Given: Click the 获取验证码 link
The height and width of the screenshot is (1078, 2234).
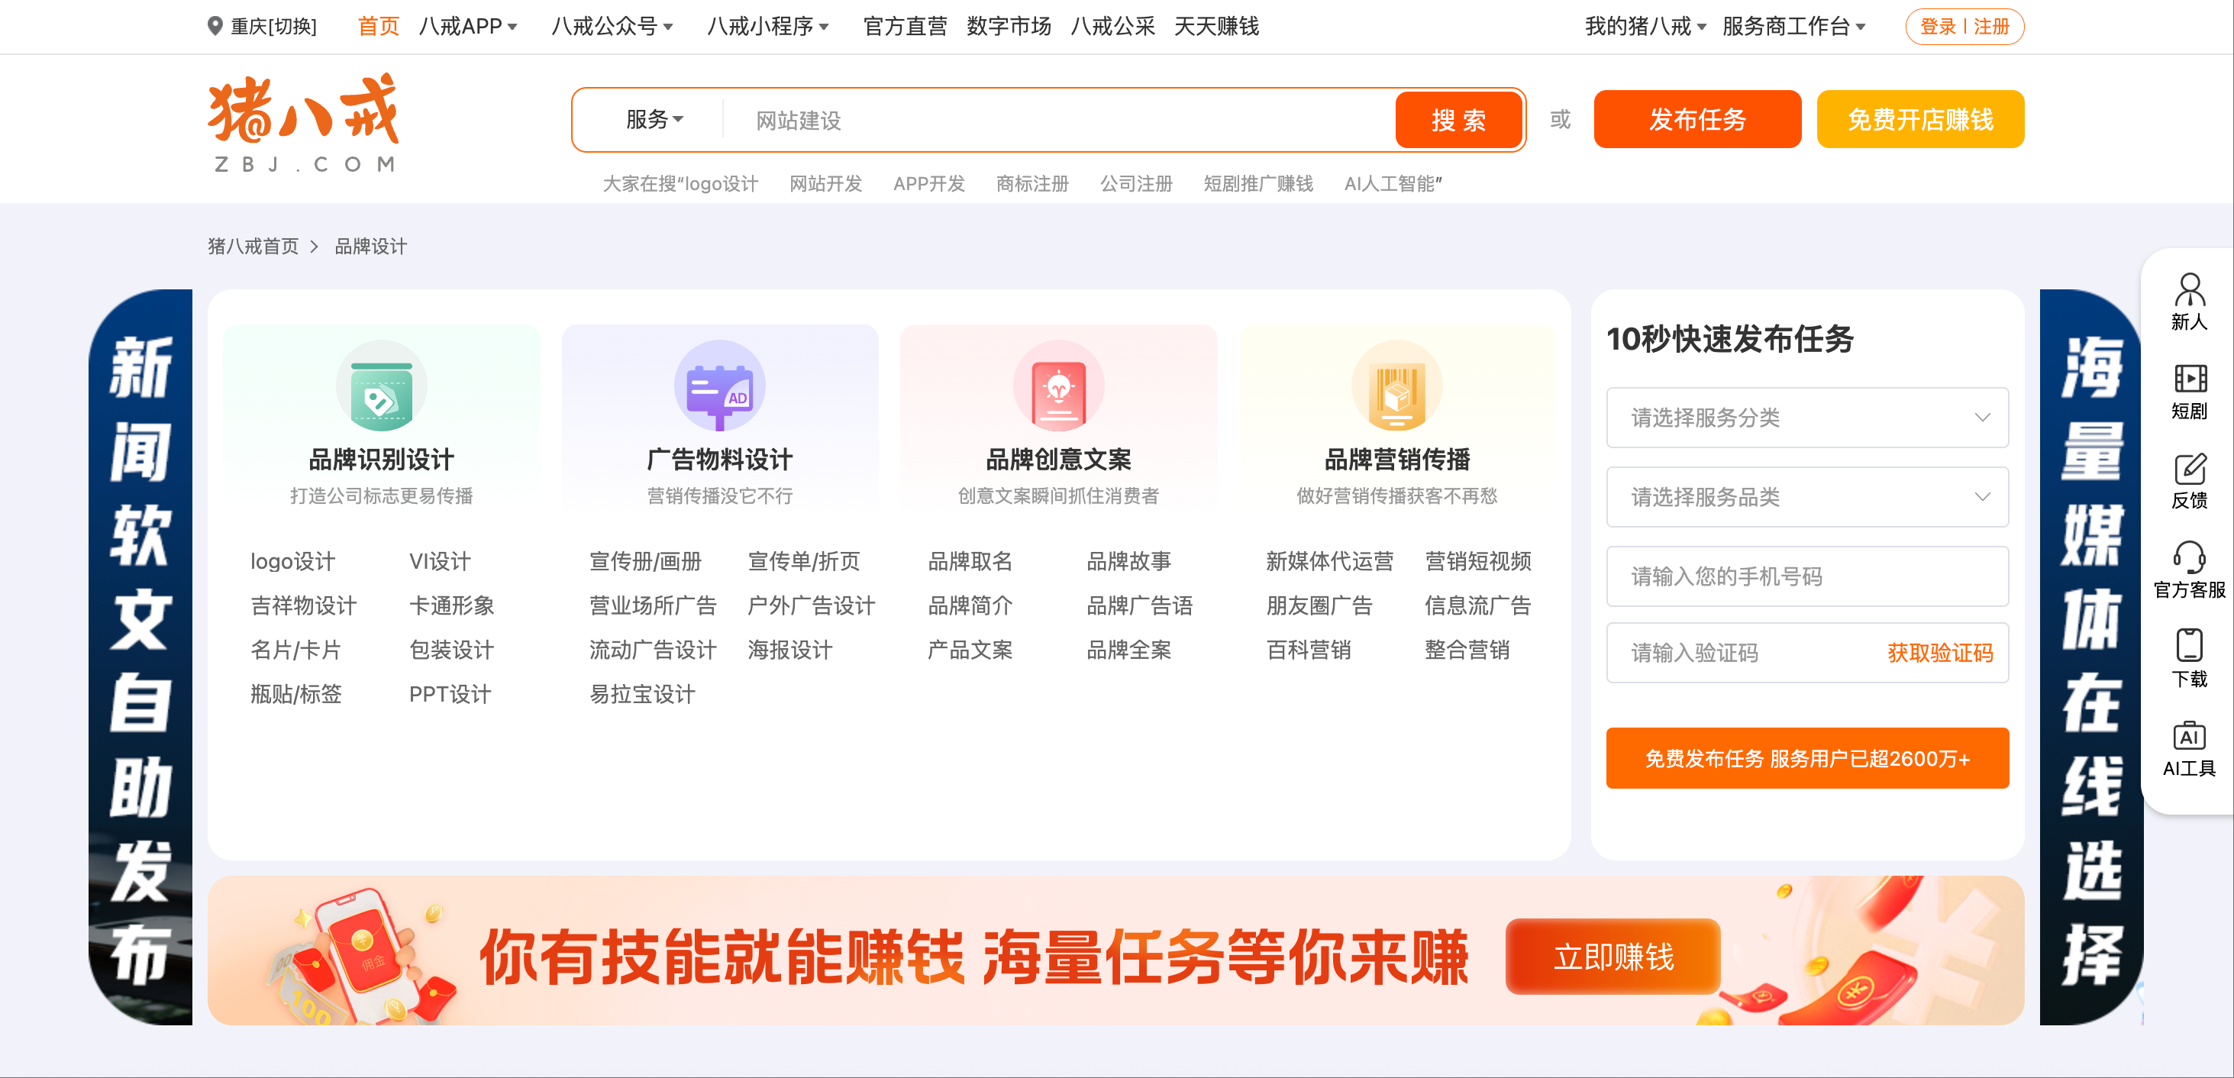Looking at the screenshot, I should click(x=1939, y=652).
